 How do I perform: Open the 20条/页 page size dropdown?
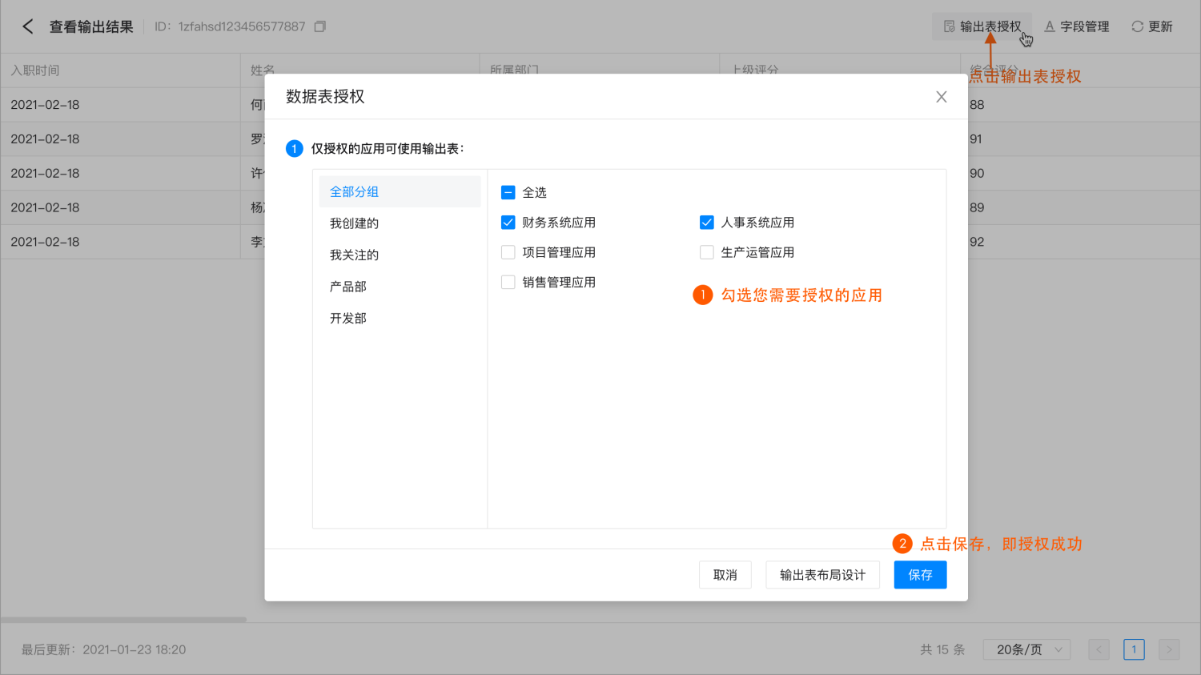[1026, 649]
